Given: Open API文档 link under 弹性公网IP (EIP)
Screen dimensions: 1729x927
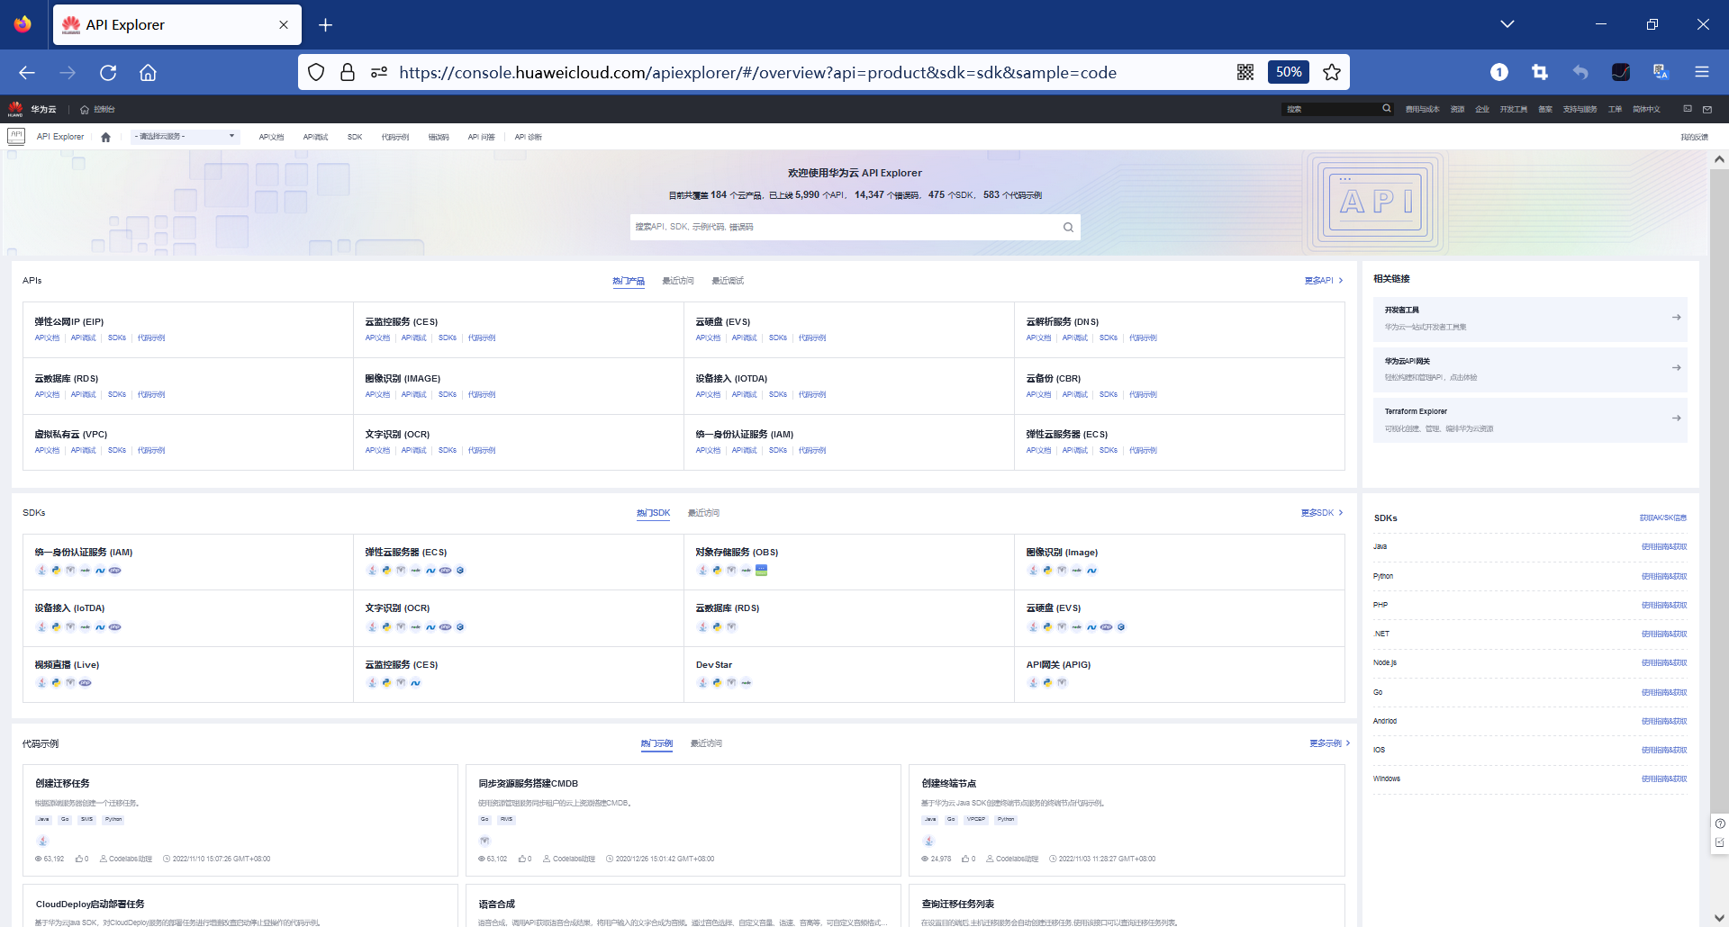Looking at the screenshot, I should click(x=47, y=338).
